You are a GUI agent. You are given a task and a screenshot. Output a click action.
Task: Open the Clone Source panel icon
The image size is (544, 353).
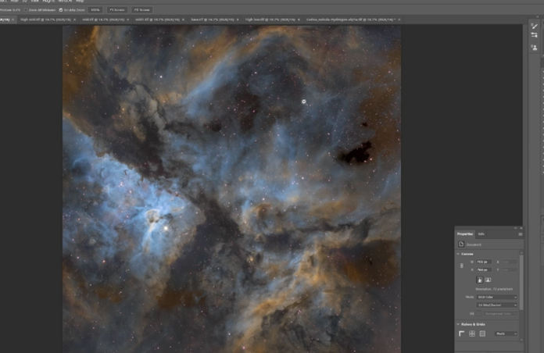click(x=535, y=48)
